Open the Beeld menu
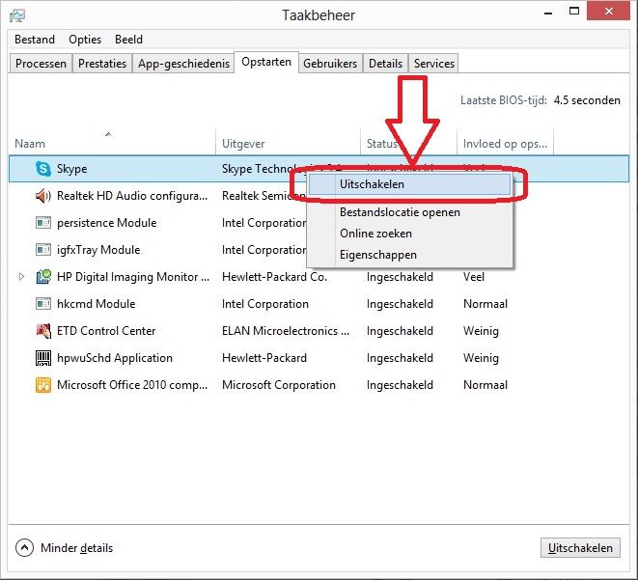638x580 pixels. click(x=128, y=40)
